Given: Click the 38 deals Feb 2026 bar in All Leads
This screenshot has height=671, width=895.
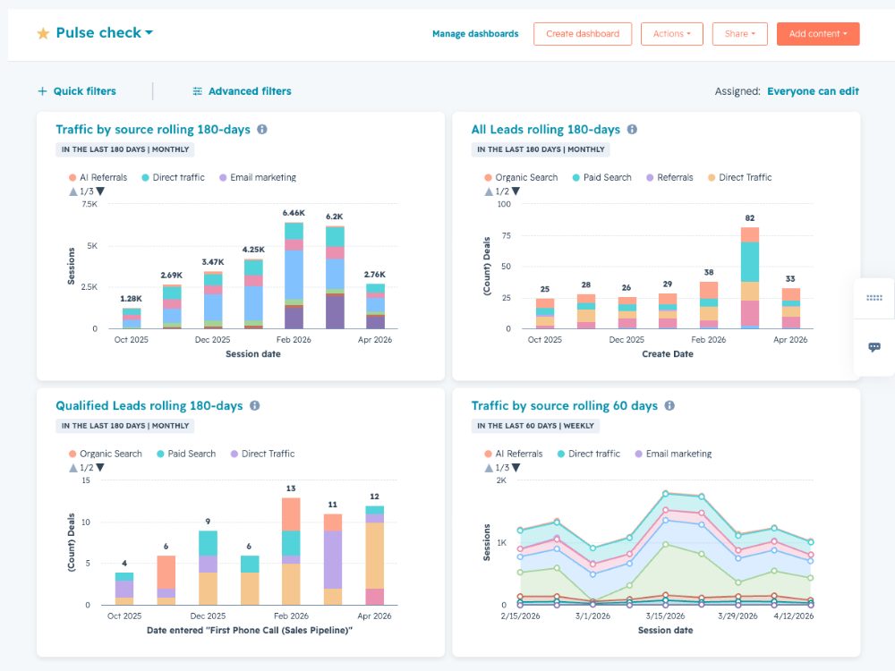Looking at the screenshot, I should click(709, 305).
